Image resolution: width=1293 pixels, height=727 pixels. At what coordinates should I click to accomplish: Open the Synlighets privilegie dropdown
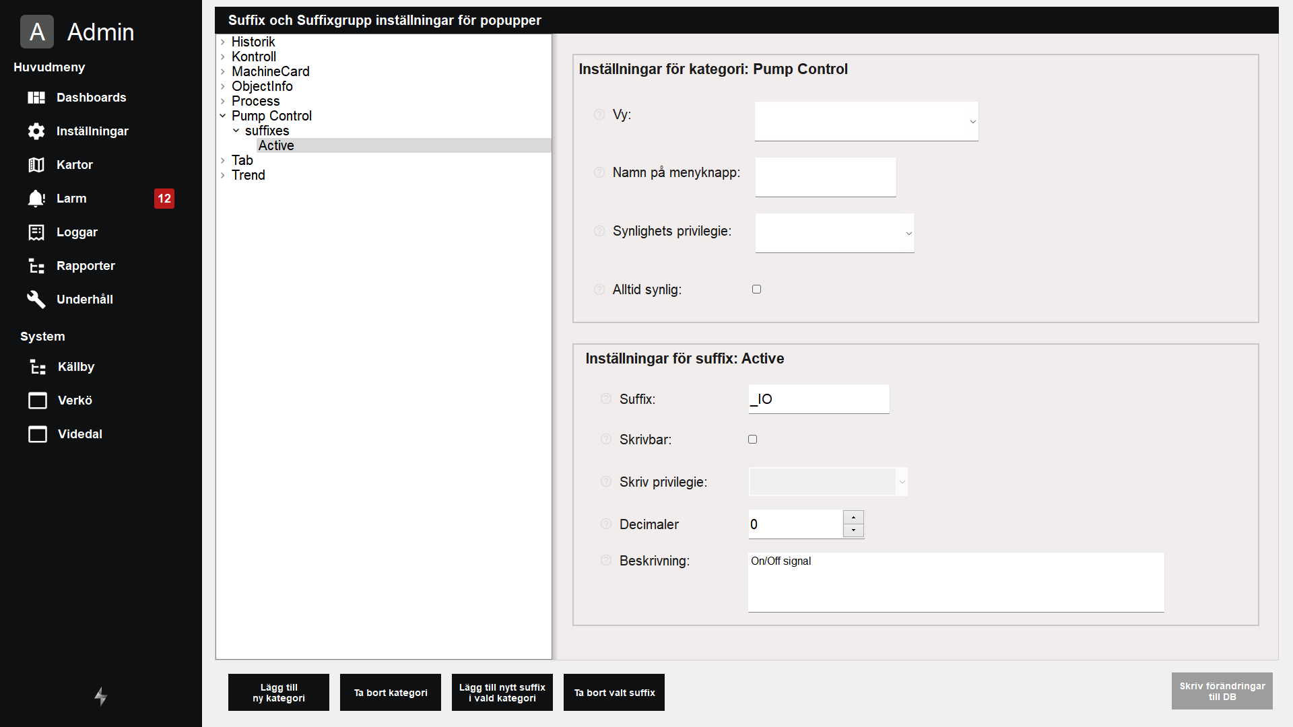coord(834,233)
